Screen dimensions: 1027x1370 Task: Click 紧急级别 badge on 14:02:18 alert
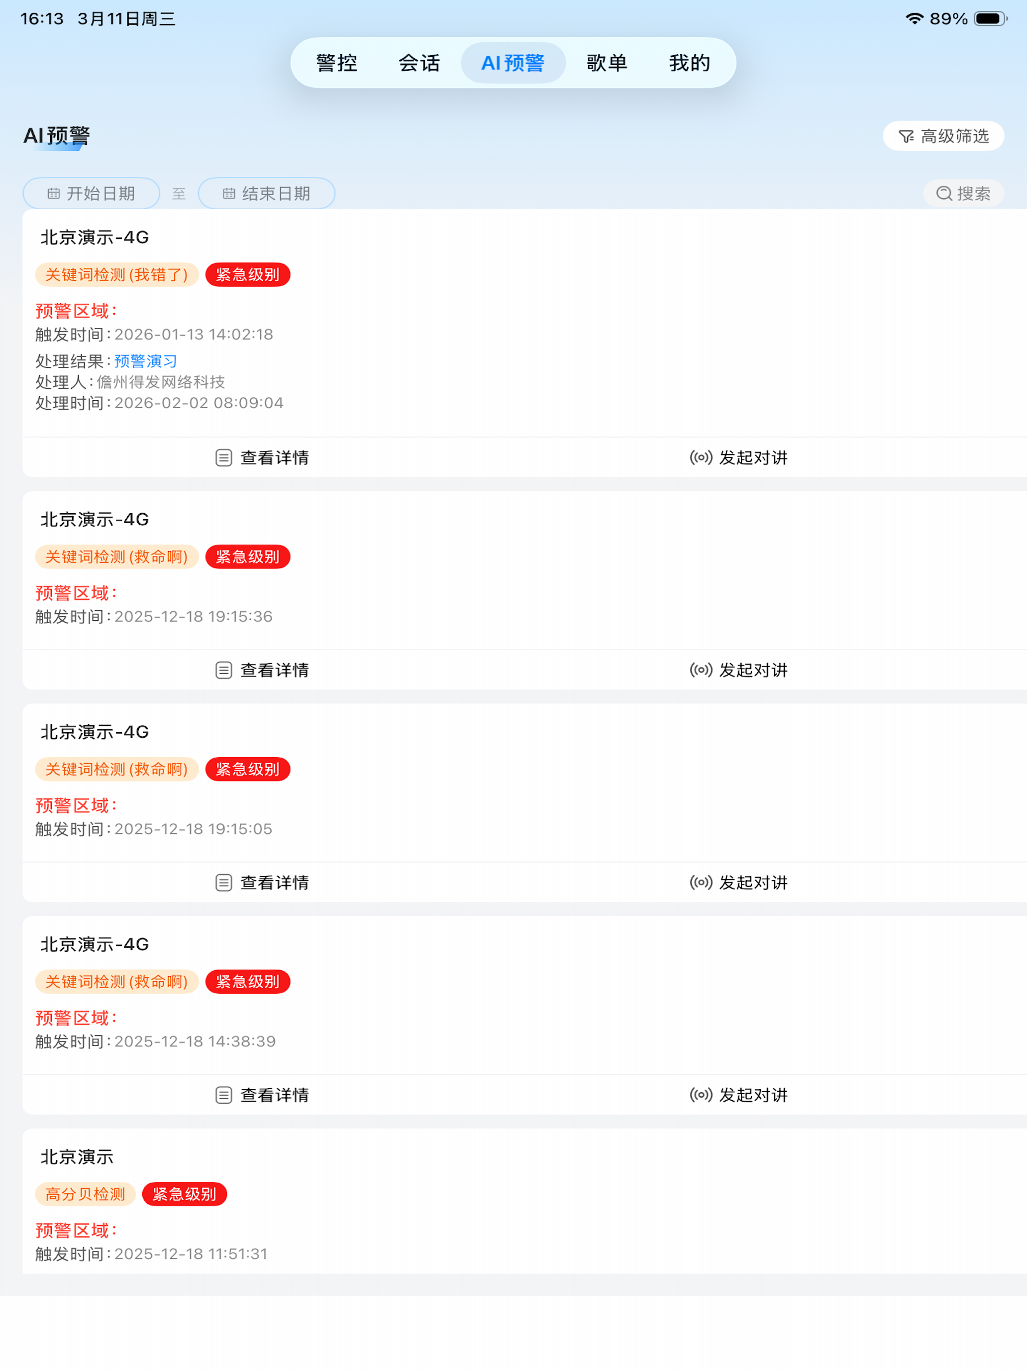248,274
